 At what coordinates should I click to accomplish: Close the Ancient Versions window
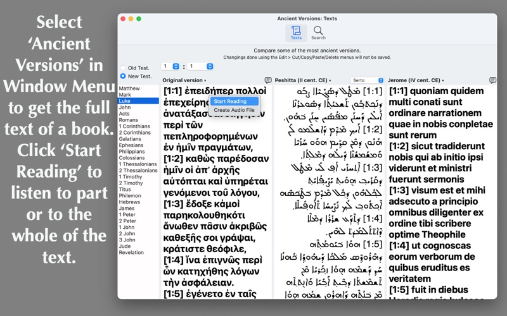123,19
